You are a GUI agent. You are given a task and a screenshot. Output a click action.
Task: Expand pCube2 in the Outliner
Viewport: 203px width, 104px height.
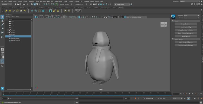[x=8, y=32]
